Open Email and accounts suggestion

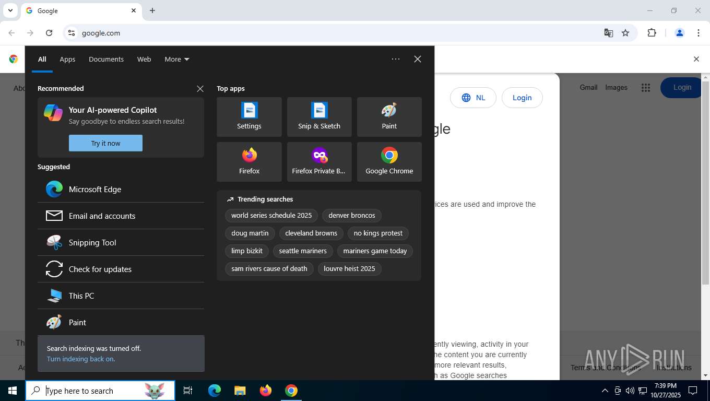tap(121, 216)
